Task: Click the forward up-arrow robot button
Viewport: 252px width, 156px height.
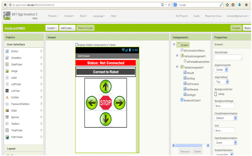Action: pos(106,87)
